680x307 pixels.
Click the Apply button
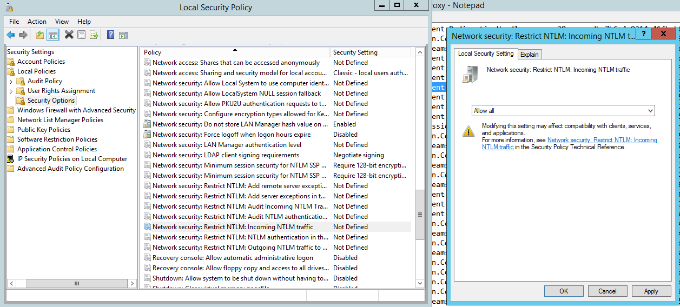pyautogui.click(x=651, y=291)
